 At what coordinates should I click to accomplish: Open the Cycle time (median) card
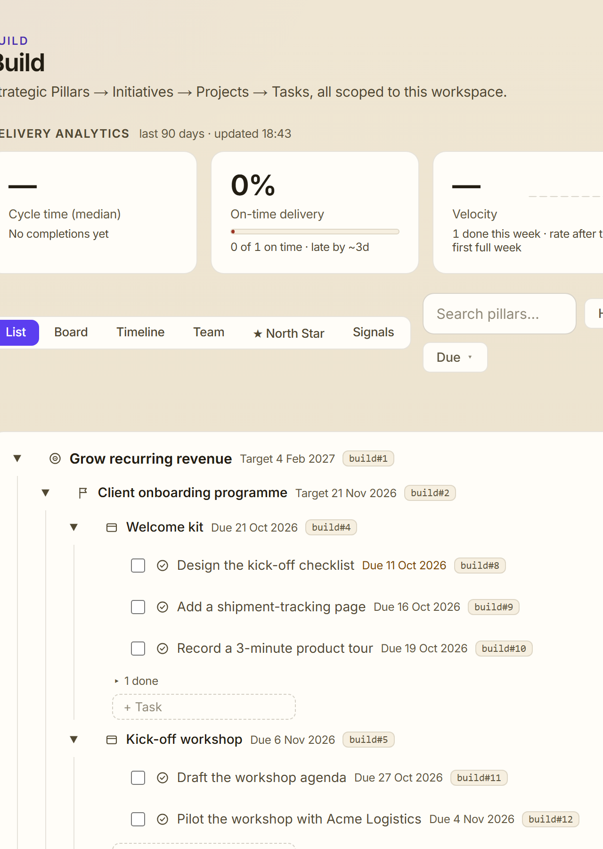click(x=98, y=212)
